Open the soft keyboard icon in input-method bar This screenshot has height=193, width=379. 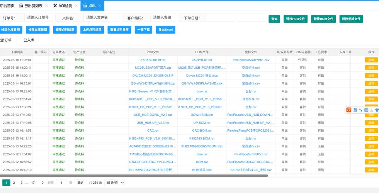pos(366,110)
